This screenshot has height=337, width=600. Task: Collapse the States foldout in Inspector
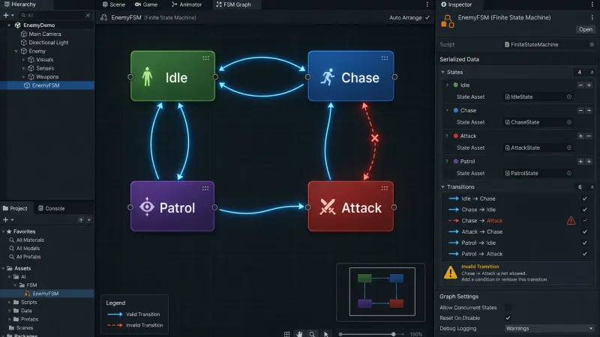[x=442, y=72]
